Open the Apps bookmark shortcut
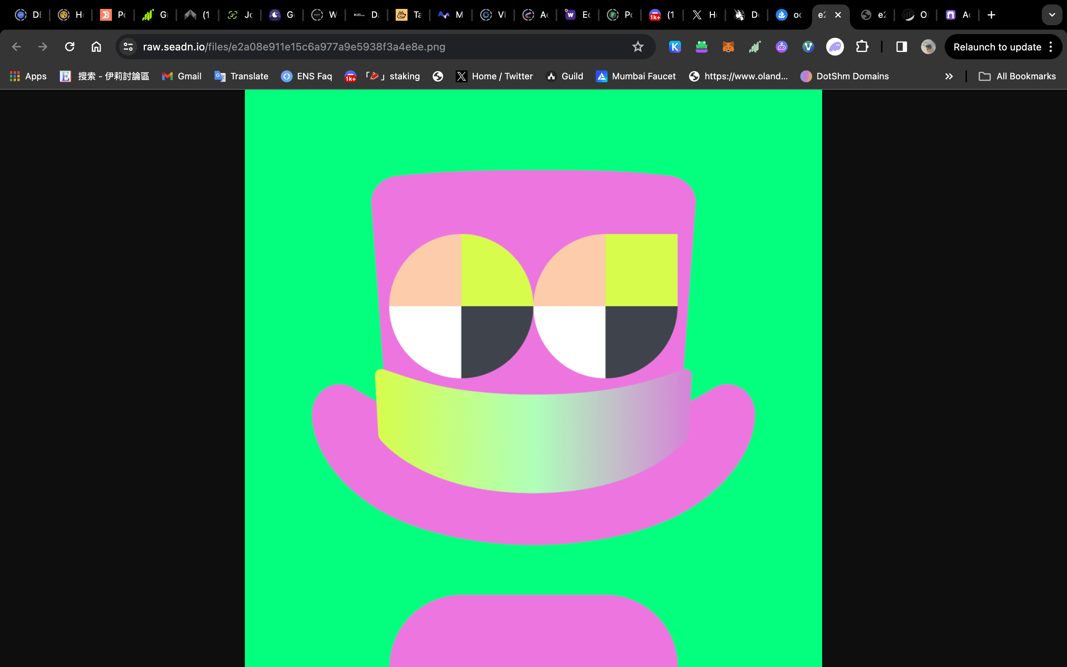Viewport: 1067px width, 667px height. 28,76
